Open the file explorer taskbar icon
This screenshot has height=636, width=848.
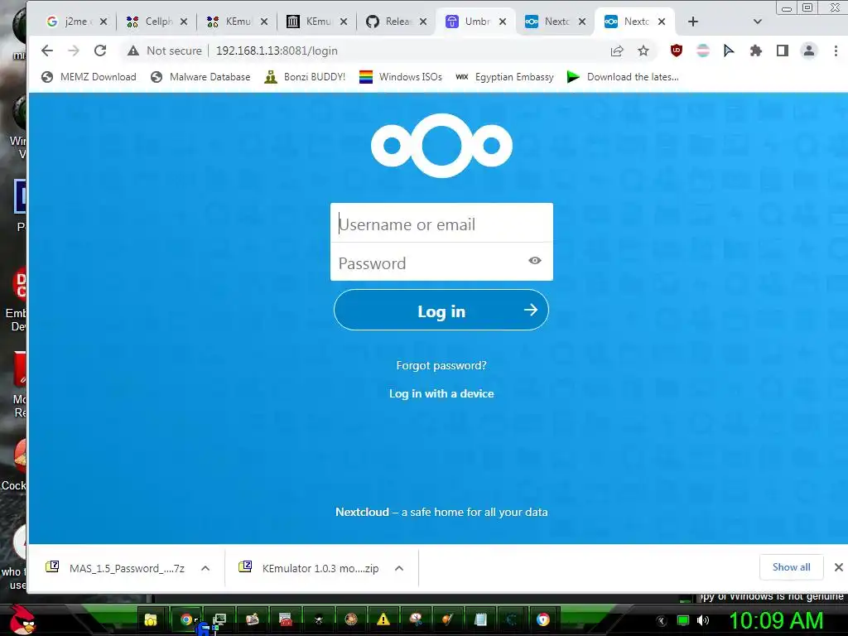pos(151,619)
